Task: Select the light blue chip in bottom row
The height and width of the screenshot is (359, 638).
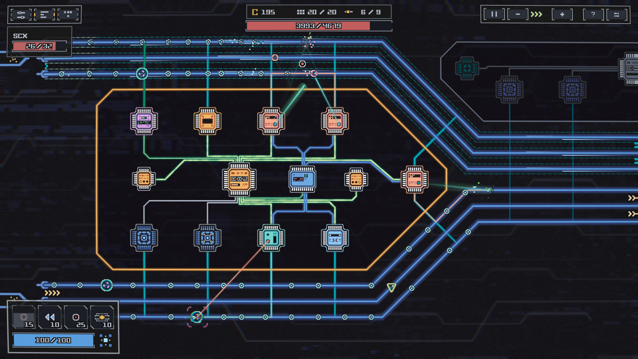Action: coord(335,238)
